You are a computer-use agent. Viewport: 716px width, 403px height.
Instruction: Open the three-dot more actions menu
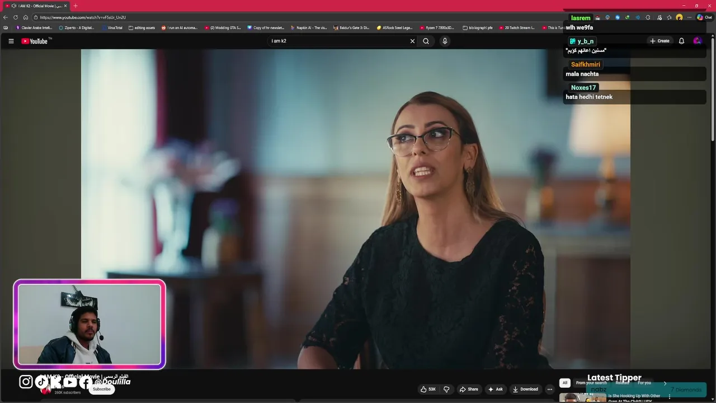[x=550, y=389]
